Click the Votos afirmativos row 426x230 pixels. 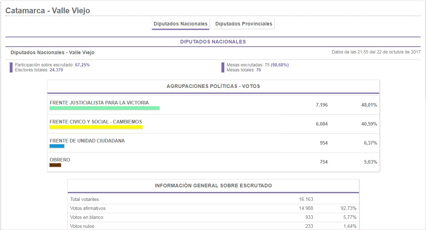213,208
